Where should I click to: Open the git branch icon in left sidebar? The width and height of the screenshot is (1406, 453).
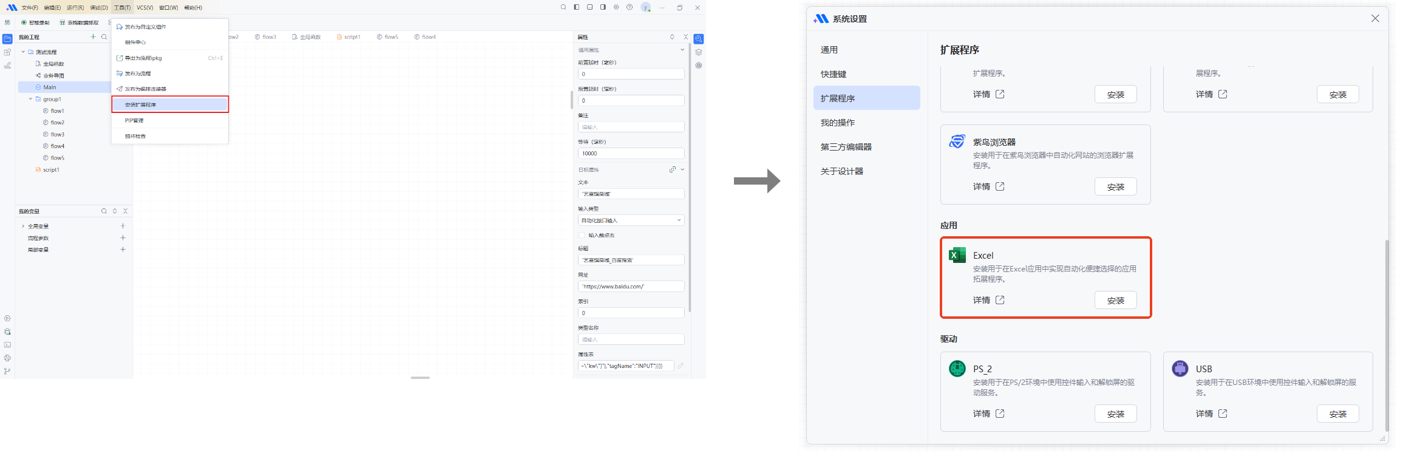[x=7, y=371]
